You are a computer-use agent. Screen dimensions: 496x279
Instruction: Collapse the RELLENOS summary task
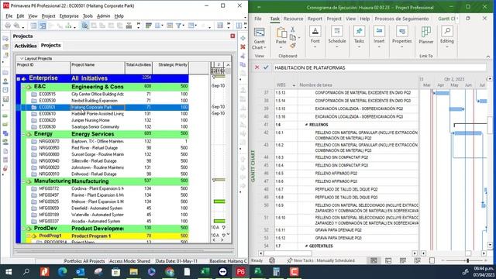tap(306, 125)
